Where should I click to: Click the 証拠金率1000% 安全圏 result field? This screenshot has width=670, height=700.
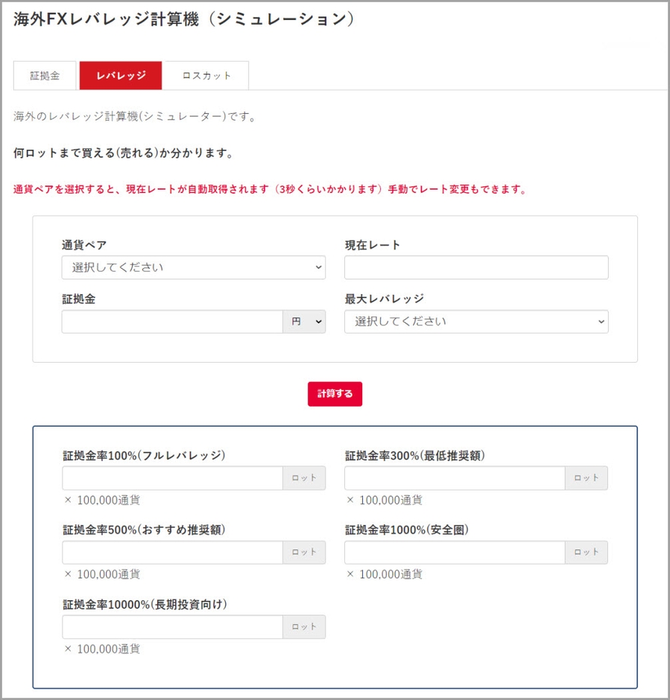click(455, 553)
